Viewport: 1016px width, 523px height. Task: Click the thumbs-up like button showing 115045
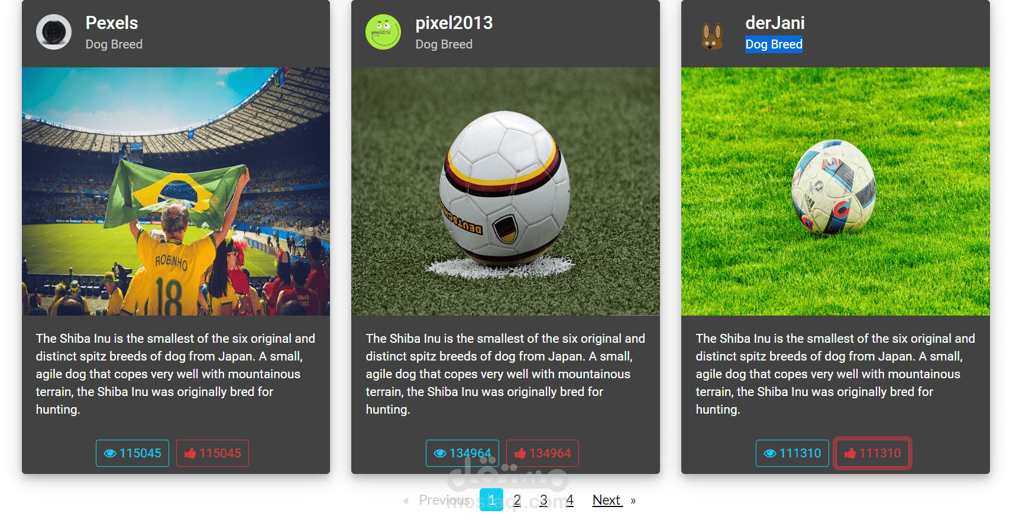coord(212,453)
